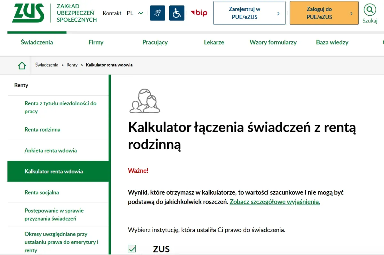Screen dimensions: 384x255
Task: Select Lekarze in the main navigation
Action: (x=214, y=42)
